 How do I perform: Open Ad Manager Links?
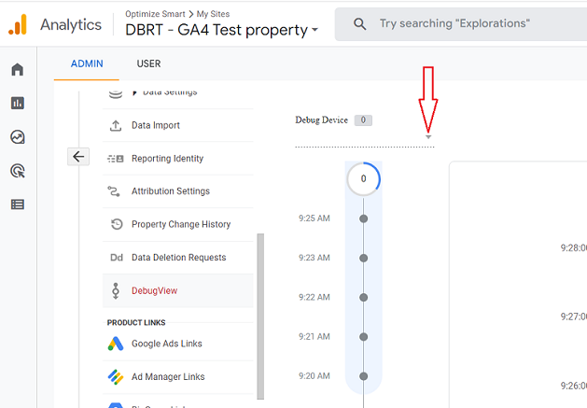click(168, 377)
